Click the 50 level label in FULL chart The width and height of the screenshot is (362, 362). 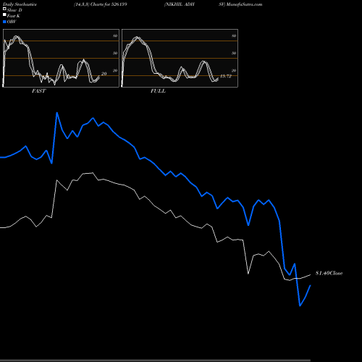[x=234, y=53]
